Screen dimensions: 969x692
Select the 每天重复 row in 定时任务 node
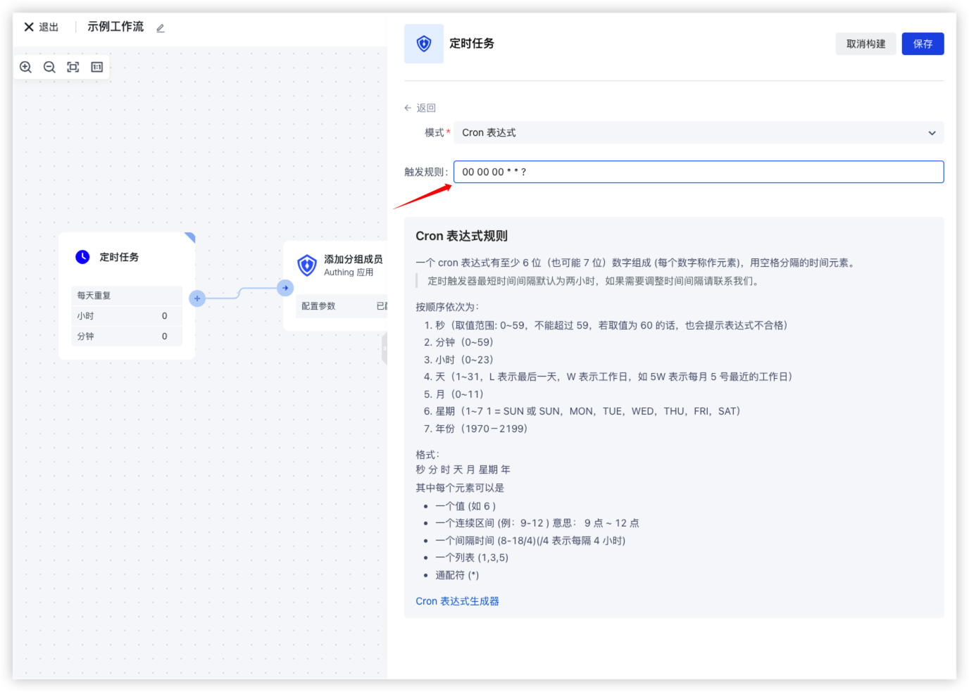pos(127,296)
